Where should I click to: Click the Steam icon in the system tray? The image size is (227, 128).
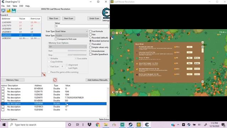tap(189, 125)
